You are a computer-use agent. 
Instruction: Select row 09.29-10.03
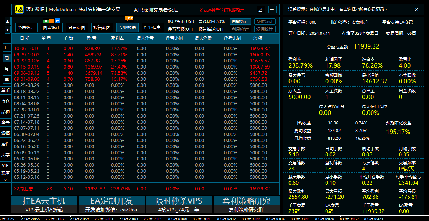coord(145,54)
